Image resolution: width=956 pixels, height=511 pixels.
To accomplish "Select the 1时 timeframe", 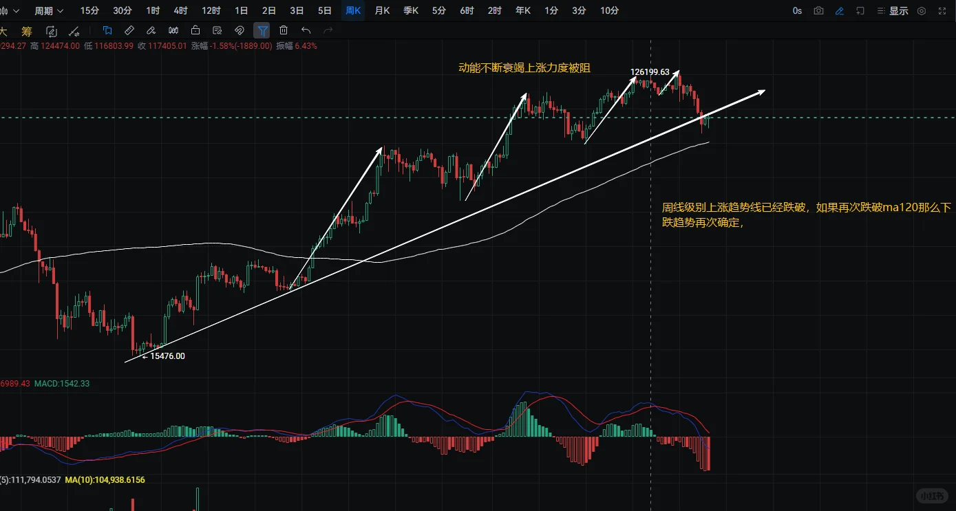I will 153,10.
